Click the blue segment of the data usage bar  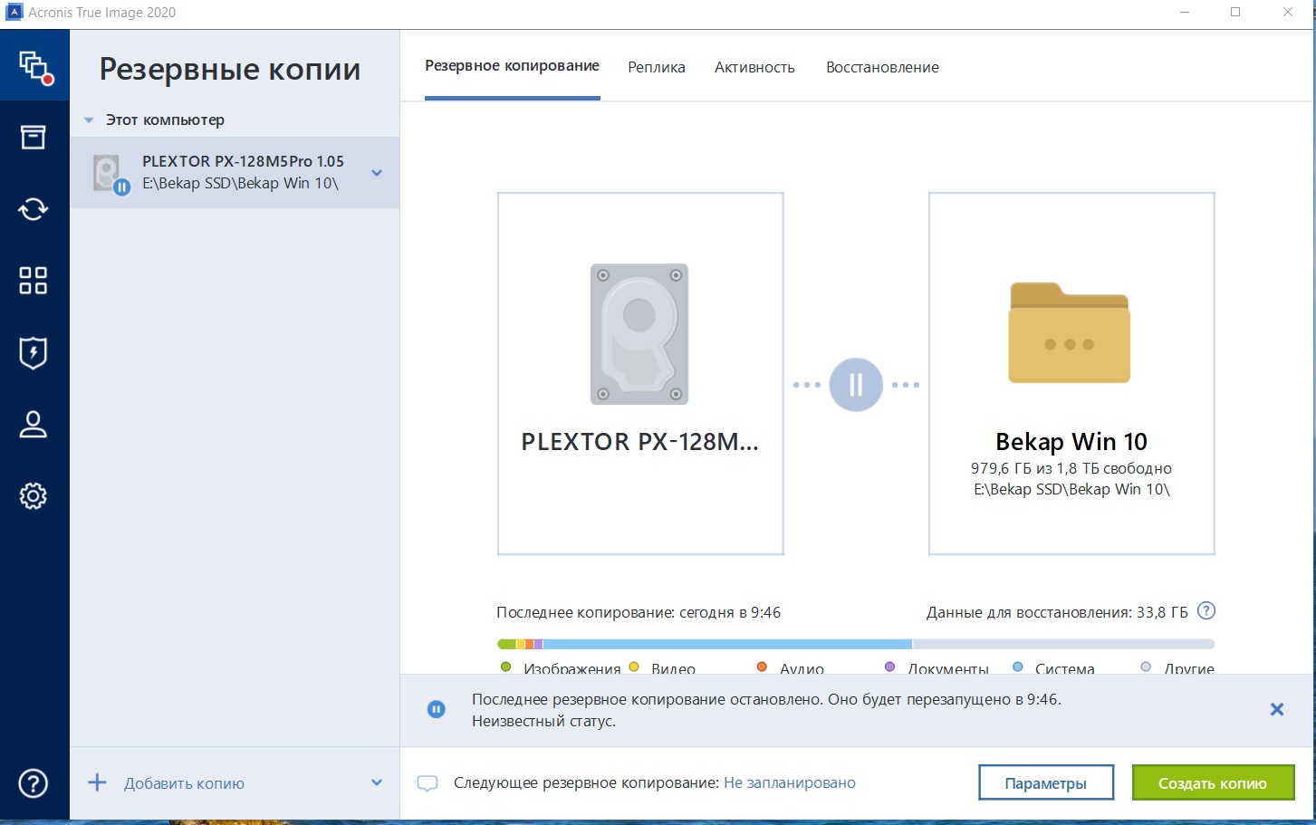727,644
